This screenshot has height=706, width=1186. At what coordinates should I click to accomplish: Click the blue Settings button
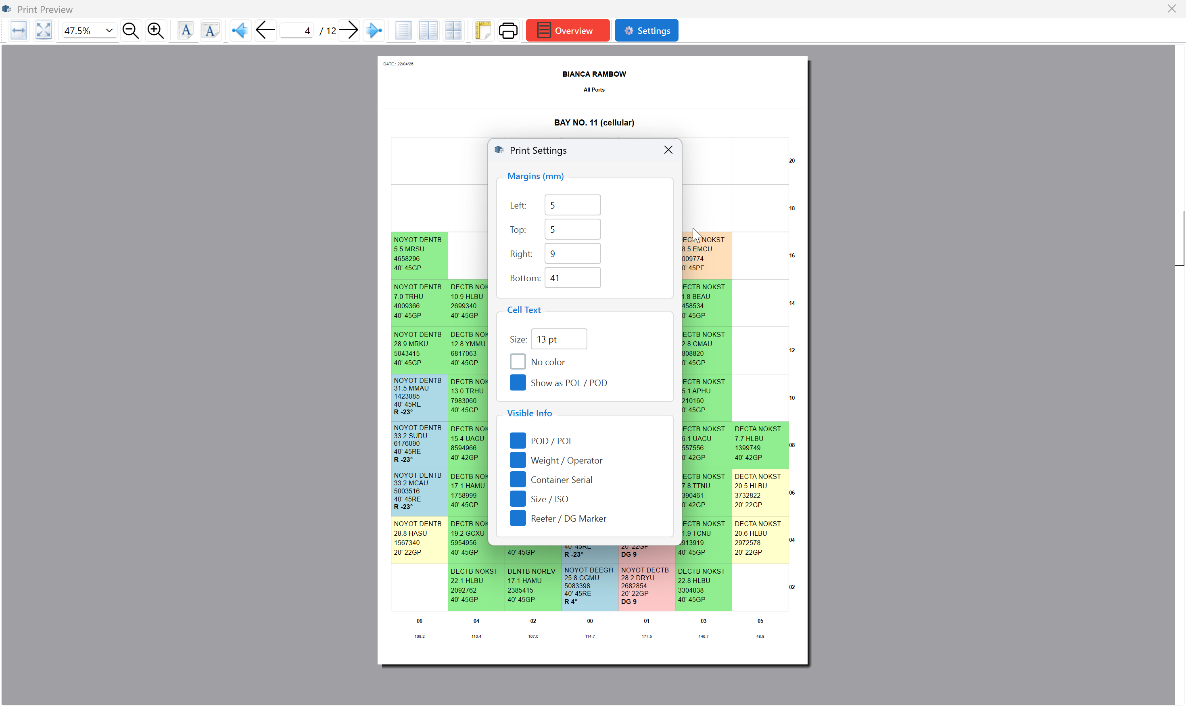point(646,31)
